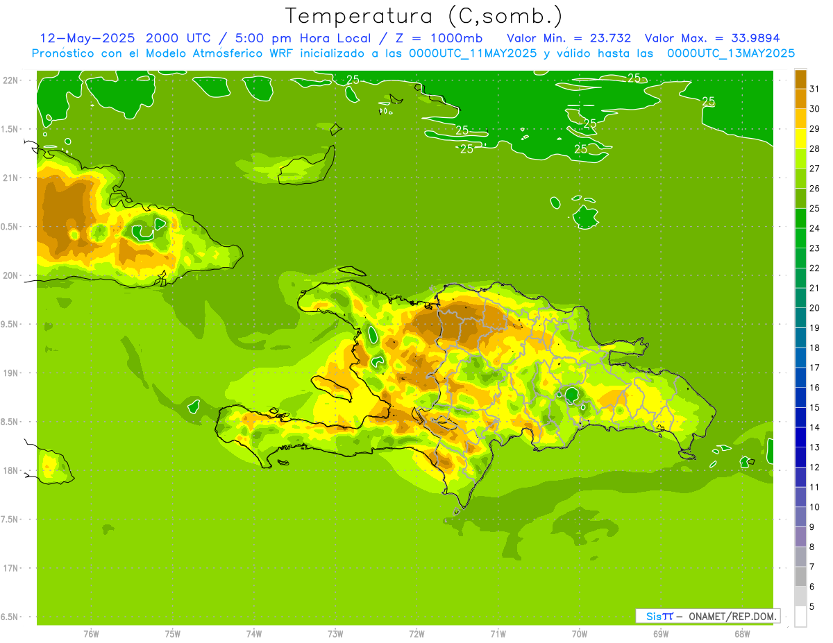Click the "75W" longitude label
833x643 pixels.
pyautogui.click(x=173, y=633)
